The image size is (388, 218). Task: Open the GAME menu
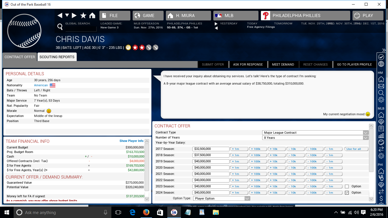pos(148,16)
